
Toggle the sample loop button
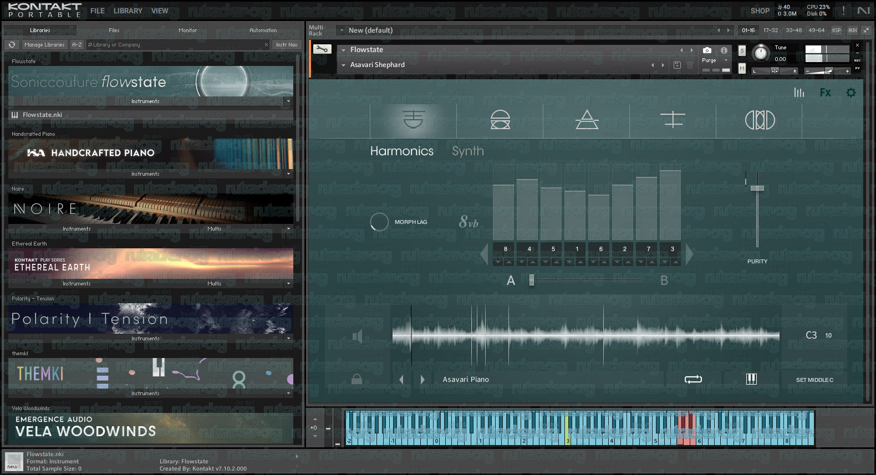coord(693,379)
